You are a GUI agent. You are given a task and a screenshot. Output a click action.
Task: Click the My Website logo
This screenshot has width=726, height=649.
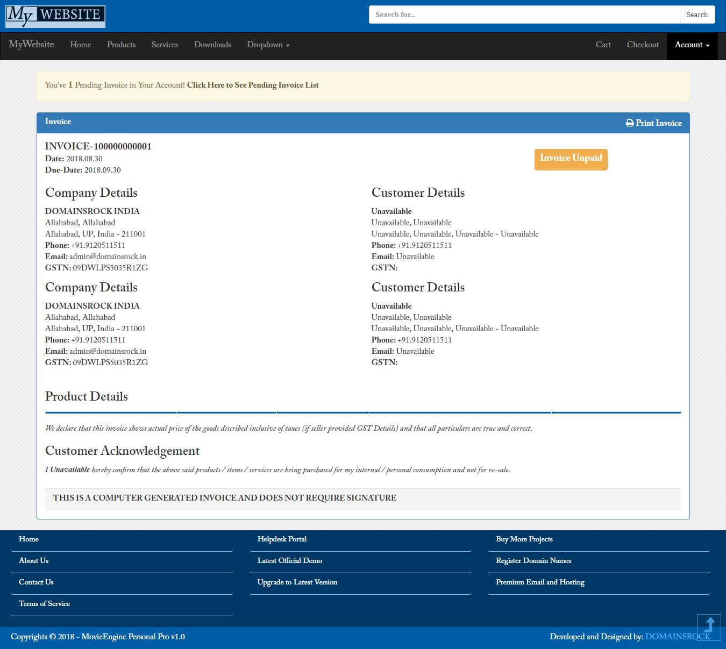point(55,16)
